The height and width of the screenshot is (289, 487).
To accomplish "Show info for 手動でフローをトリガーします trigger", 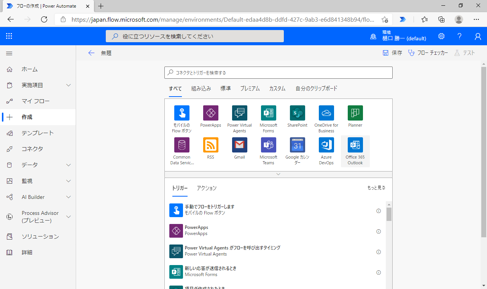I will pyautogui.click(x=379, y=211).
